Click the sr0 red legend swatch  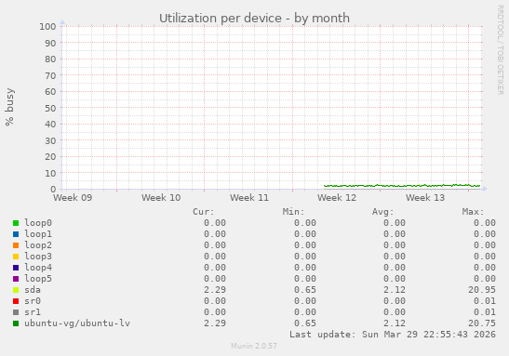pyautogui.click(x=16, y=301)
